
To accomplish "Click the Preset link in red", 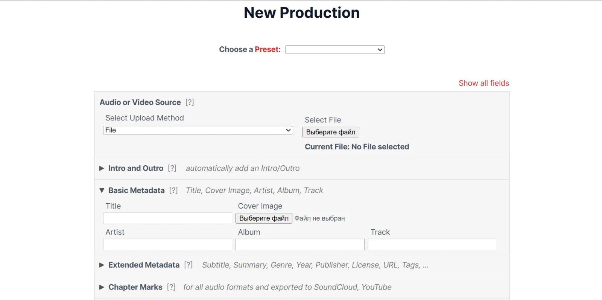I will (267, 50).
